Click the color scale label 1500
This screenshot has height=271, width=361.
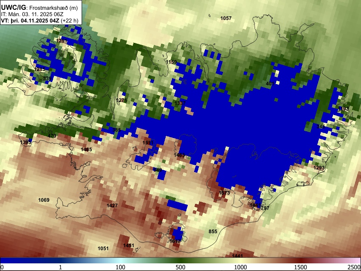pos(301,267)
